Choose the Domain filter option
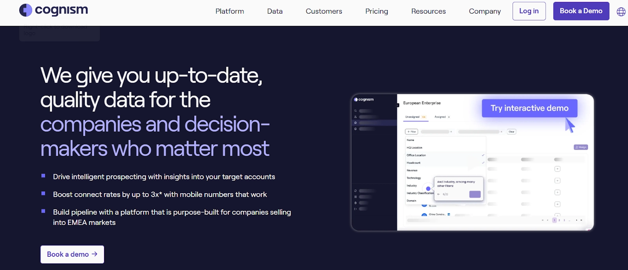 411,201
